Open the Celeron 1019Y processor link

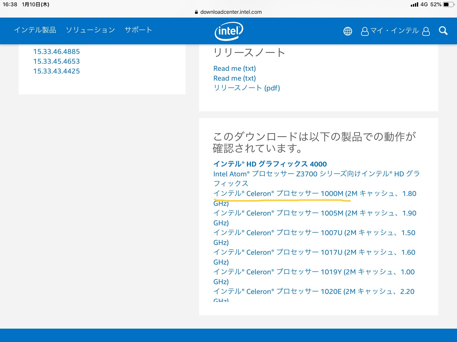click(314, 276)
